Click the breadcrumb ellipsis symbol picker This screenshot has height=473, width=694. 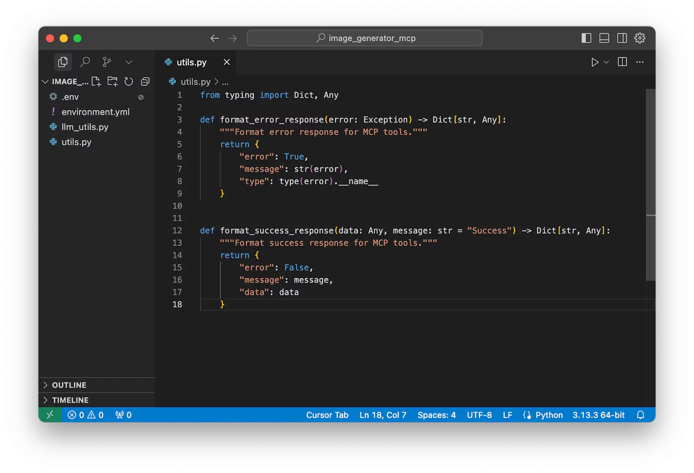[x=225, y=82]
